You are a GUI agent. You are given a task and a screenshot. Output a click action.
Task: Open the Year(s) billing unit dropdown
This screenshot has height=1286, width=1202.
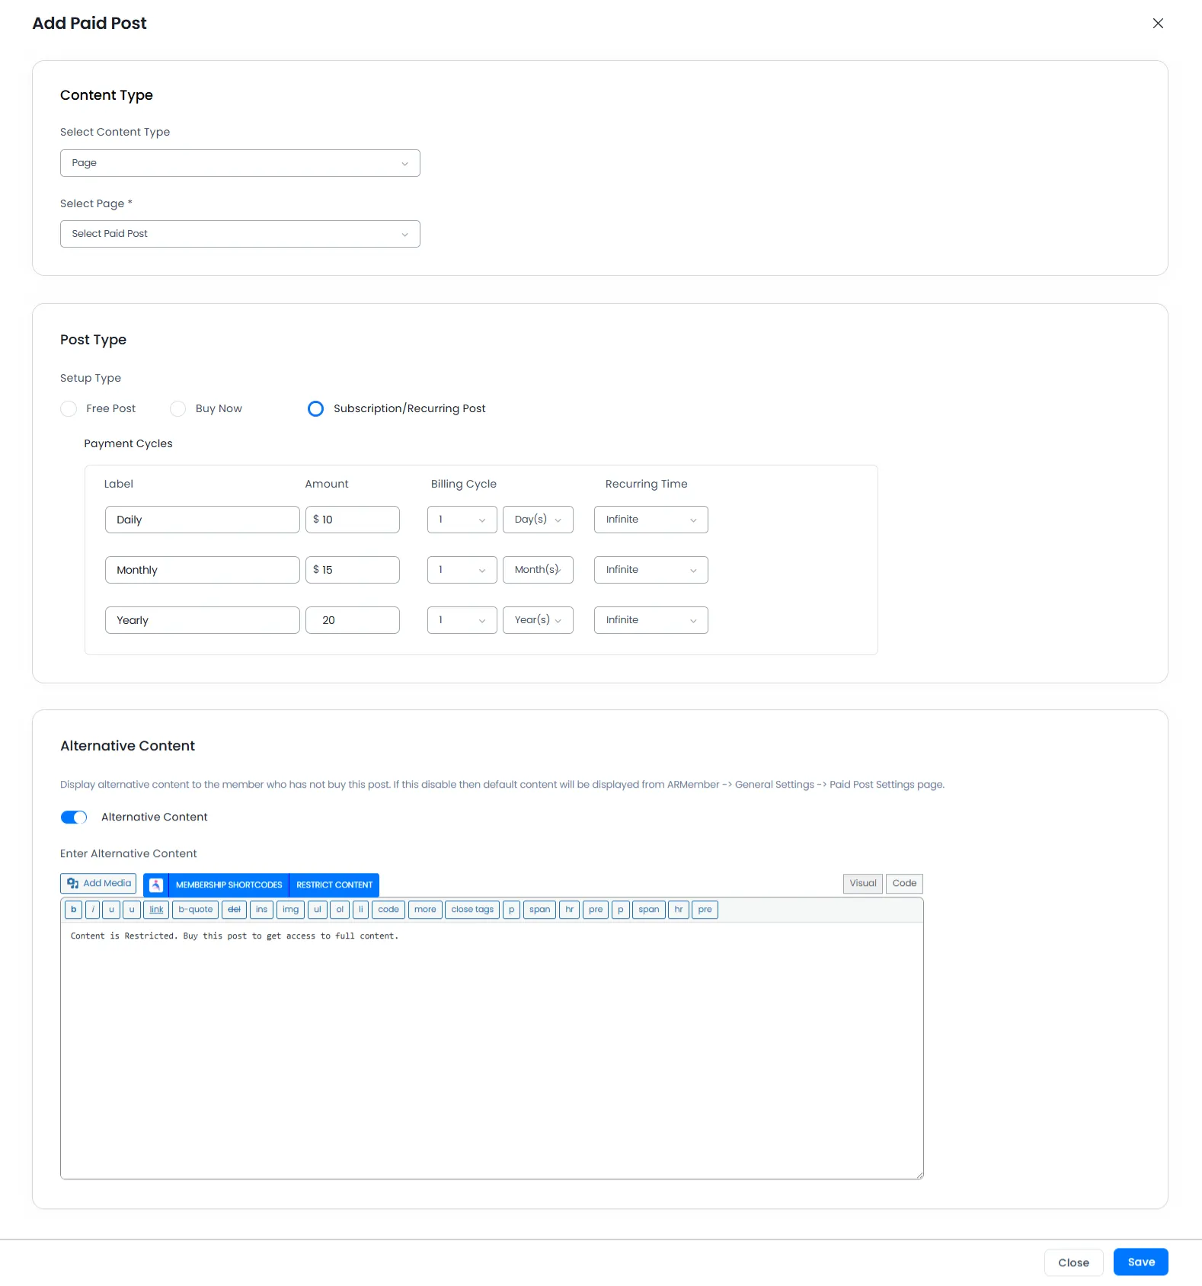click(x=538, y=620)
